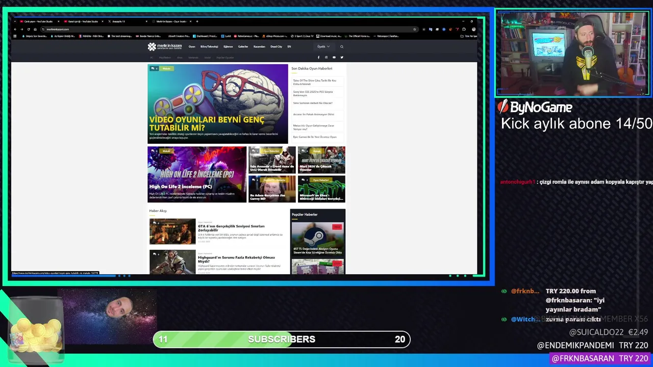Open High On Life 2 İnceleme card

(197, 174)
